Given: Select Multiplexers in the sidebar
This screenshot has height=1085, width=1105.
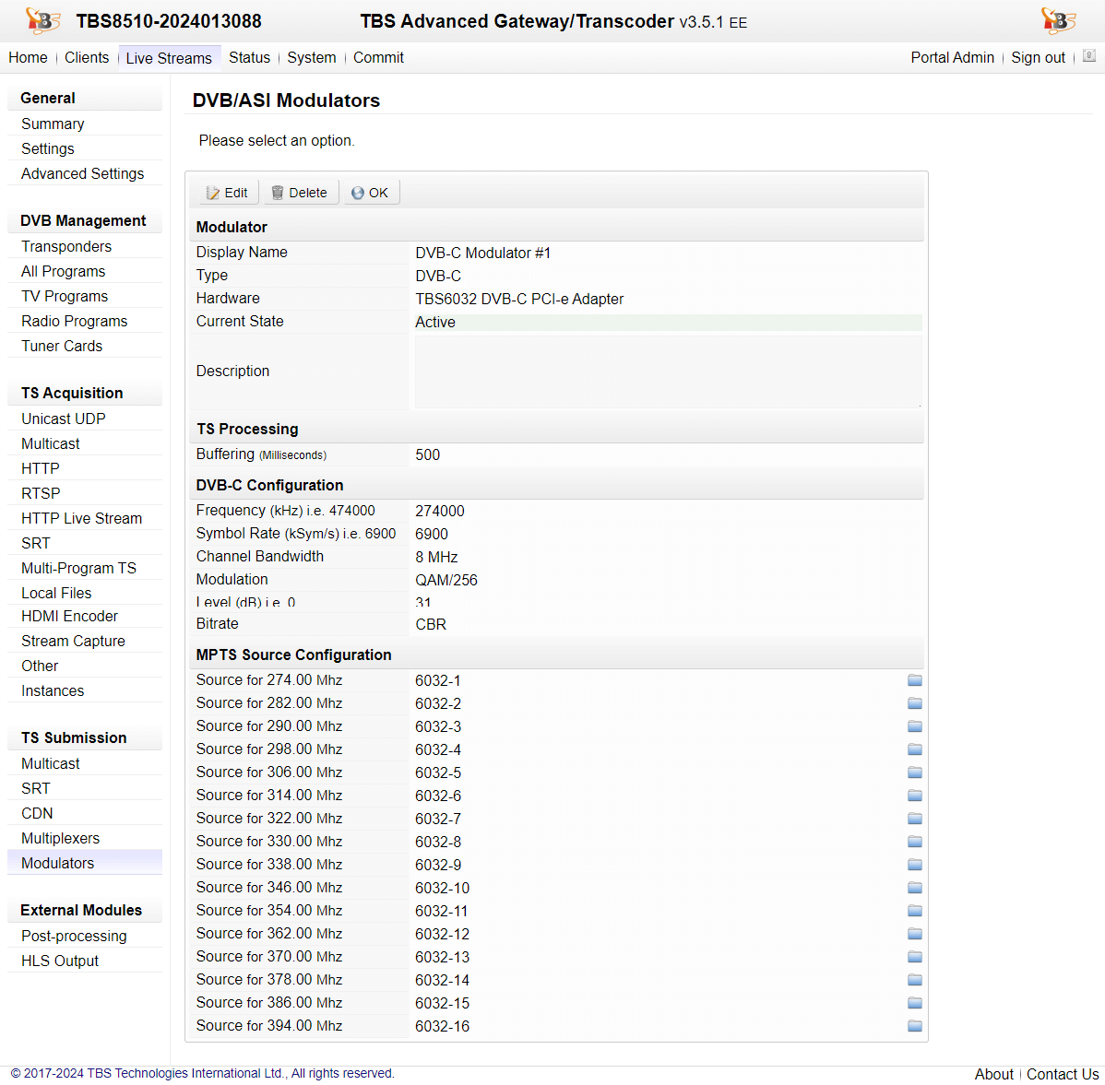Looking at the screenshot, I should (61, 838).
